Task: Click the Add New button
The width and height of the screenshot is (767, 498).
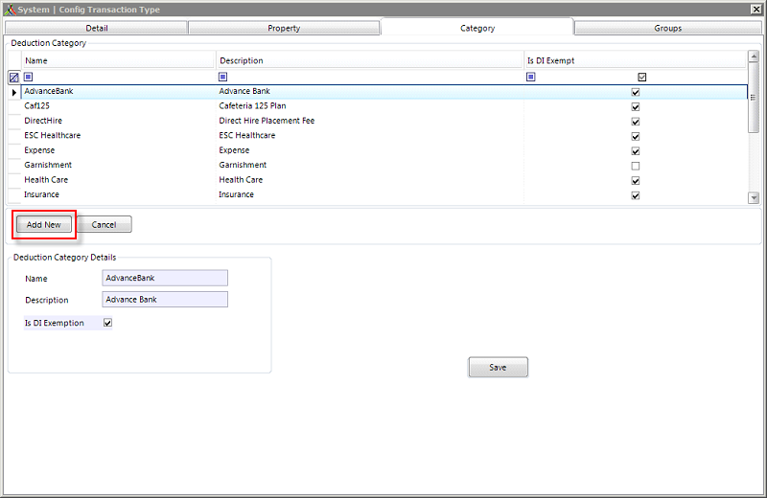Action: [x=44, y=225]
